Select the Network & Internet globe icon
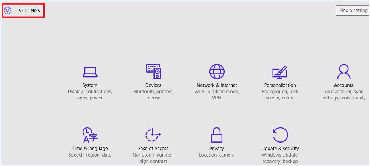The width and height of the screenshot is (370, 166). point(217,71)
